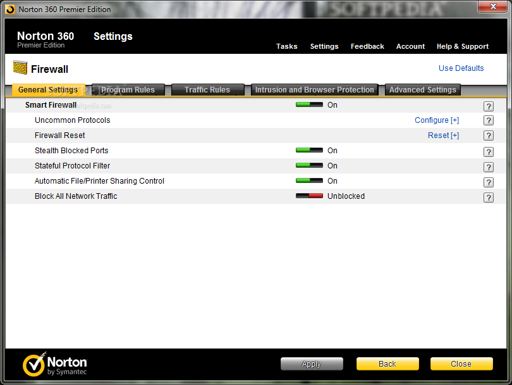This screenshot has height=385, width=512.
Task: Select Automatic File/Printer Sharing Control label
Action: pyautogui.click(x=99, y=181)
